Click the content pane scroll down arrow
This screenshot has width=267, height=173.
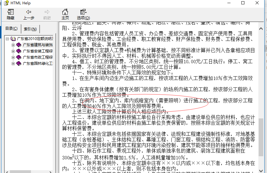point(261,171)
